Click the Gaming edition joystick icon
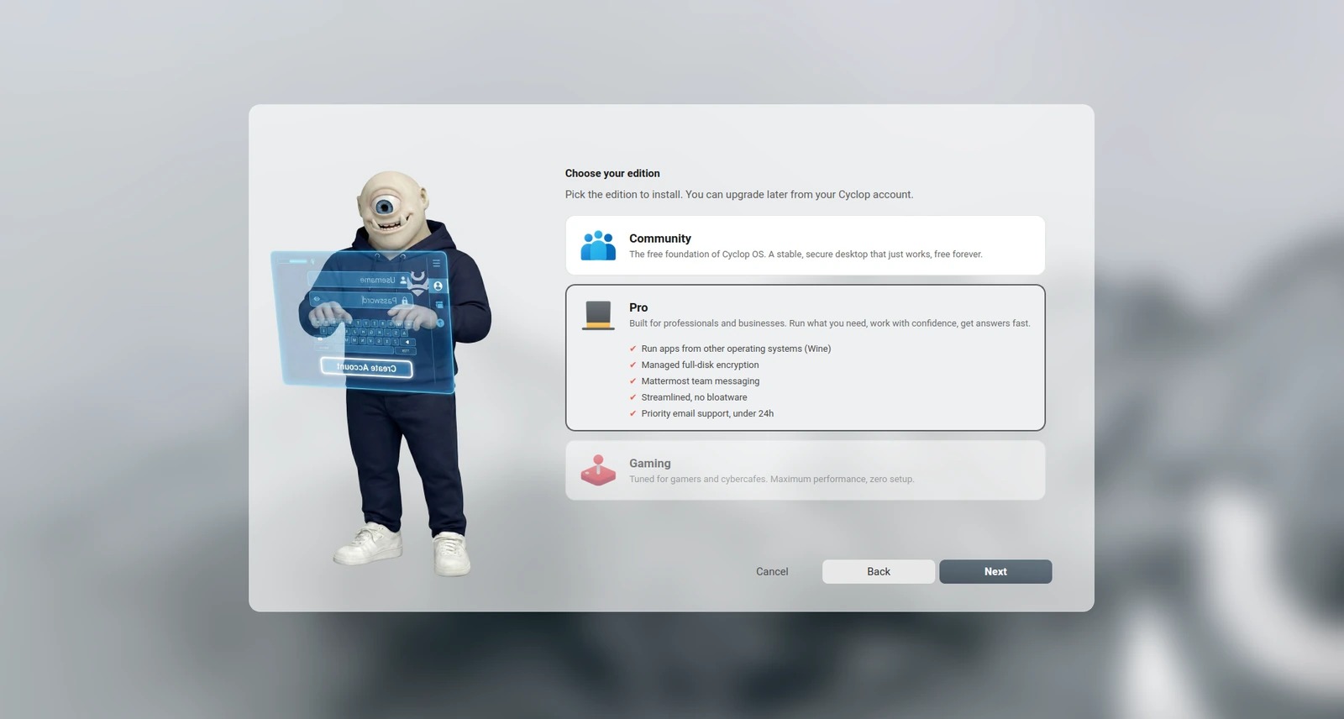The height and width of the screenshot is (719, 1344). (x=598, y=470)
